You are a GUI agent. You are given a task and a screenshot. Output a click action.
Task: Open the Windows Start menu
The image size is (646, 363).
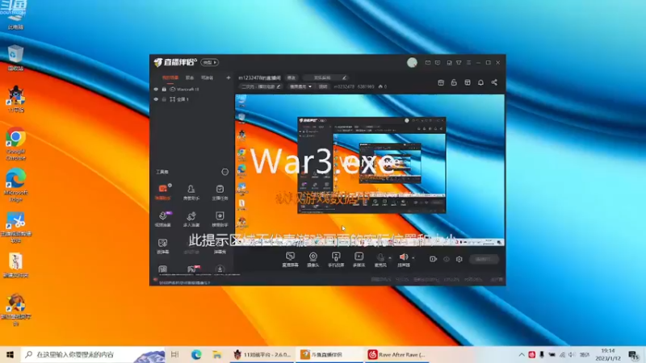[x=10, y=354]
